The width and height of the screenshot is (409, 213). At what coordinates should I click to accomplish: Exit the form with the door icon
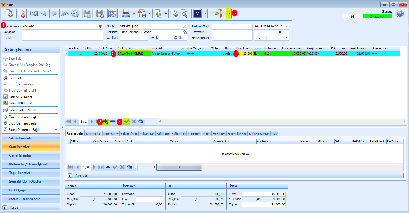click(218, 14)
